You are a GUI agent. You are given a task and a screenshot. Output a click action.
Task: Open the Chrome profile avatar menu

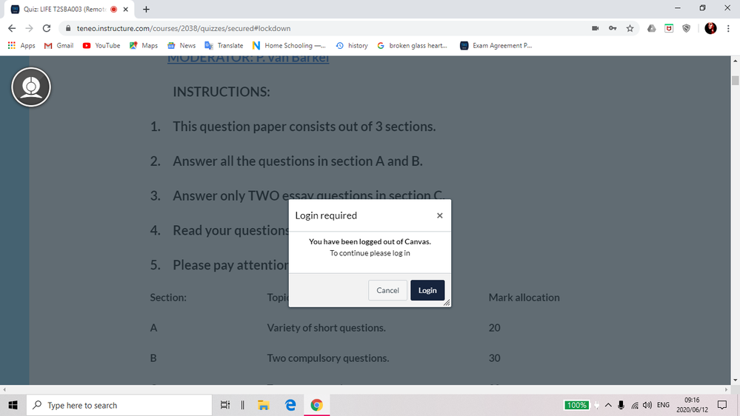(x=710, y=28)
